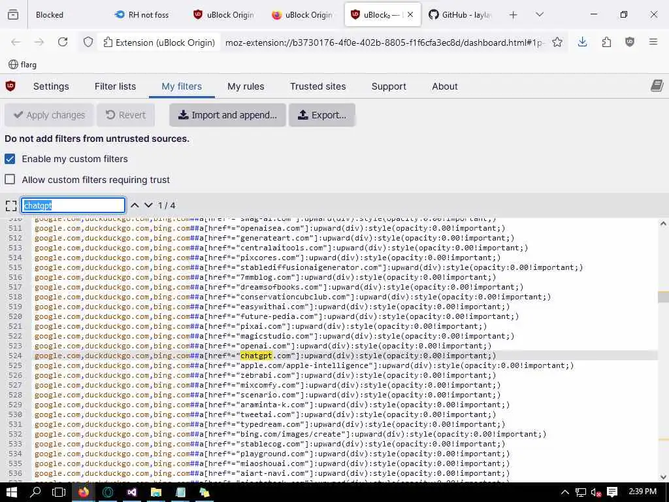Screen dimensions: 669x502
Task: Open the Windows Start menu
Action: point(12,492)
